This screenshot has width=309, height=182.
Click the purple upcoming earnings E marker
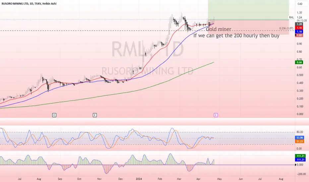coord(216,115)
